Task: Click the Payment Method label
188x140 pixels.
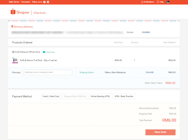Action: [x=22, y=96]
